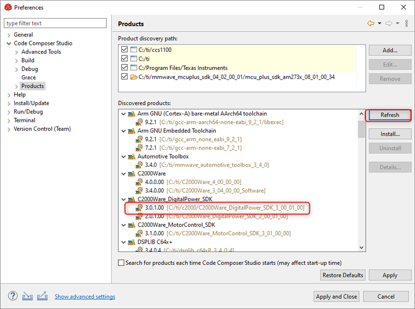
Task: Uncheck the C:/ti discovery path
Action: click(x=125, y=59)
